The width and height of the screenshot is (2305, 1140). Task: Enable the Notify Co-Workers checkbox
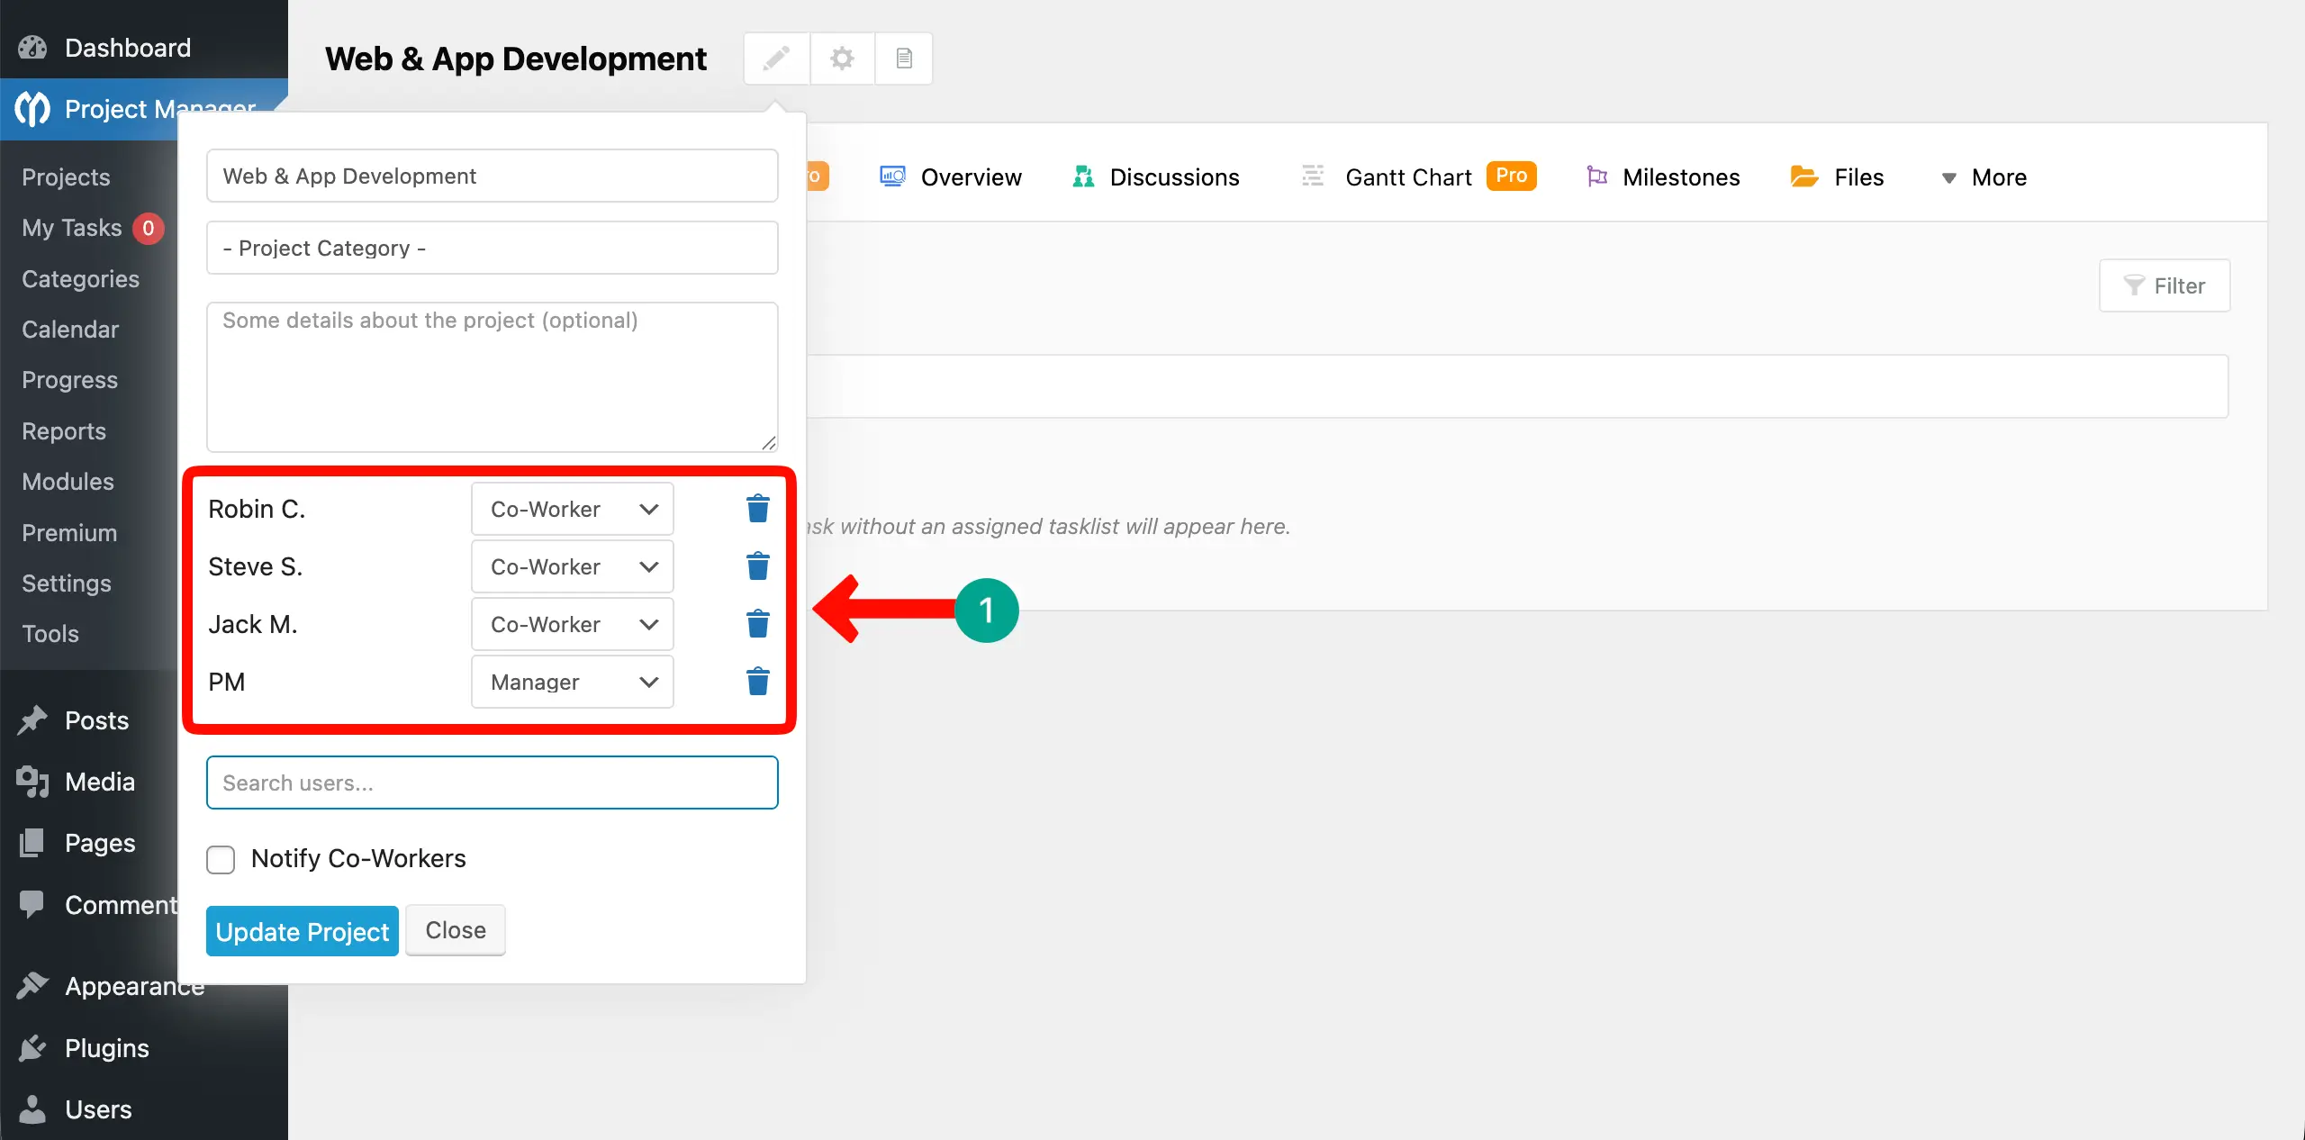pyautogui.click(x=220, y=859)
